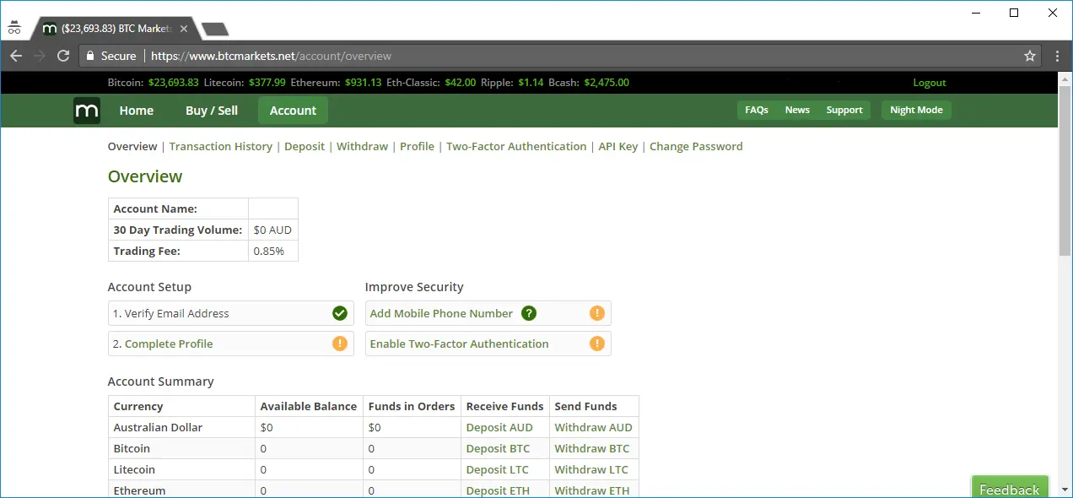Click the Litecoin row in Account Summary
Viewport: 1073px width, 498px height.
click(373, 469)
